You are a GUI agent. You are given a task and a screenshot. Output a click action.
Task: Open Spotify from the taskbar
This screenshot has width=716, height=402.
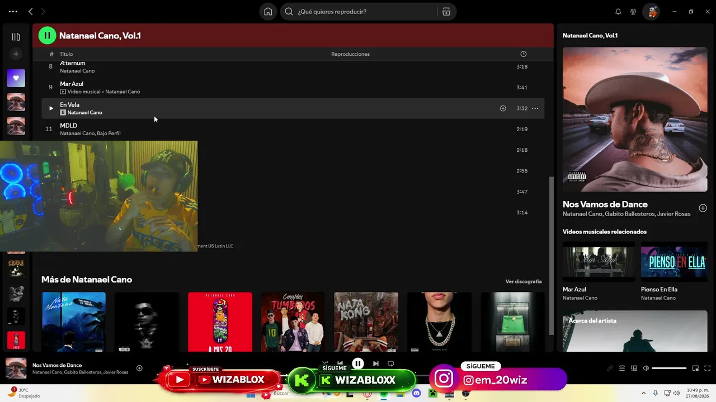[384, 394]
